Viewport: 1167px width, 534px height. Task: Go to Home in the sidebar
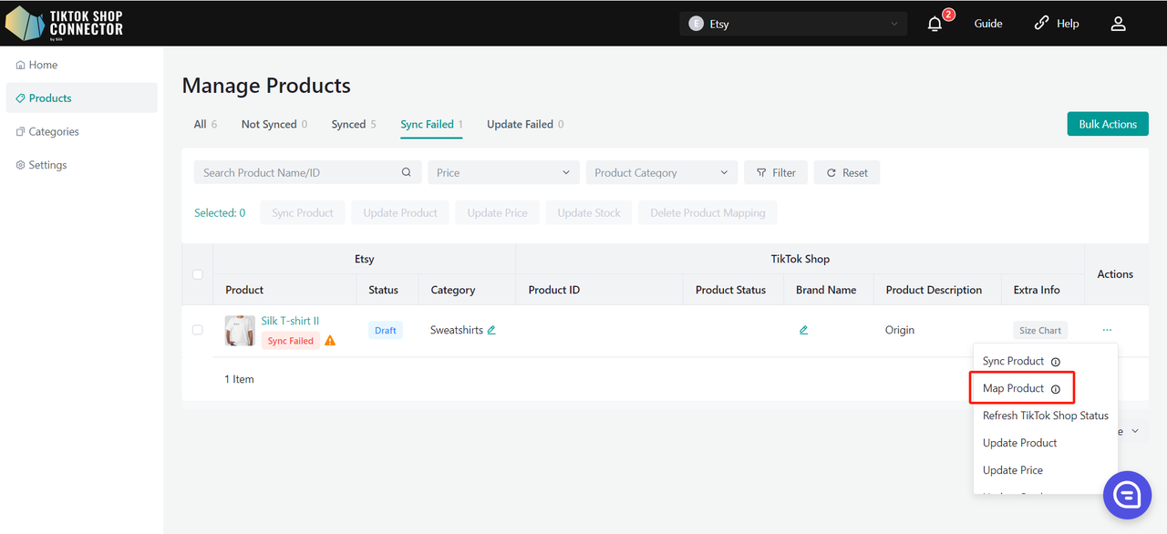[x=81, y=65]
